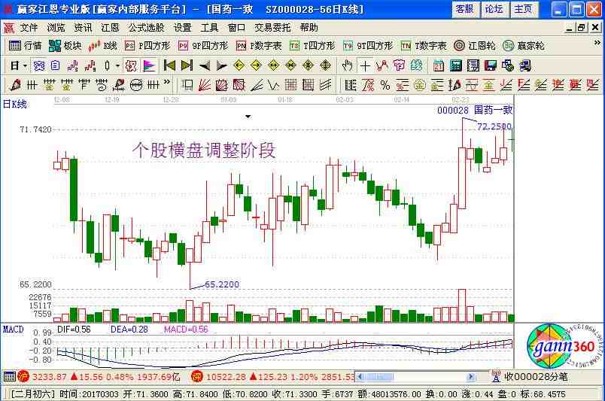Image resolution: width=605 pixels, height=401 pixels.
Task: Open the P数字表 tool
Action: (x=259, y=46)
